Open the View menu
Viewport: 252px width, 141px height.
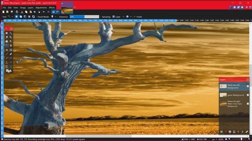tap(16, 7)
